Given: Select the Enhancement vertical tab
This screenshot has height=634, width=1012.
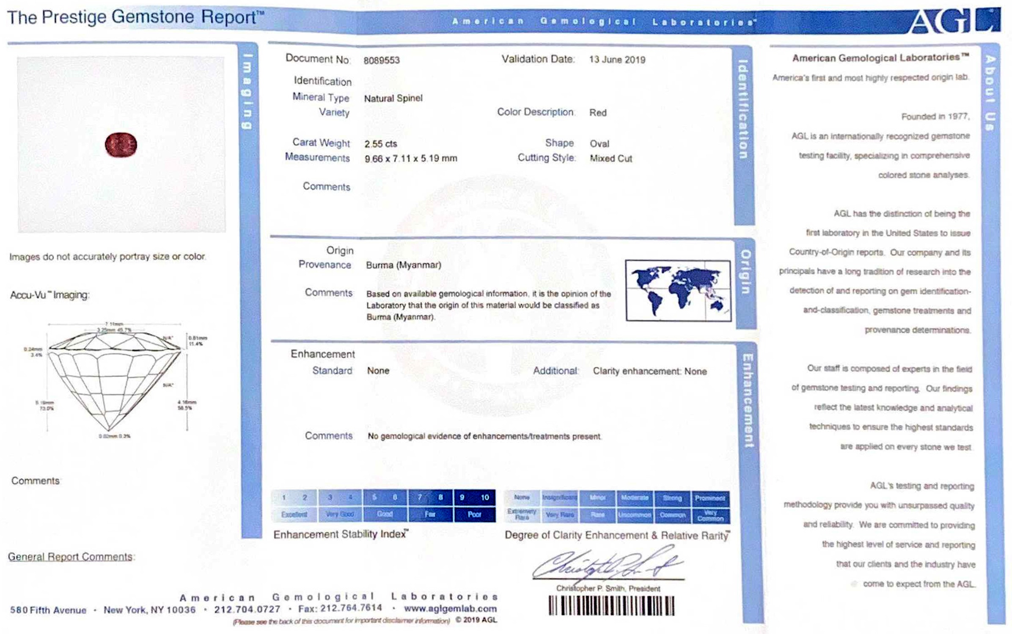Looking at the screenshot, I should pos(748,401).
